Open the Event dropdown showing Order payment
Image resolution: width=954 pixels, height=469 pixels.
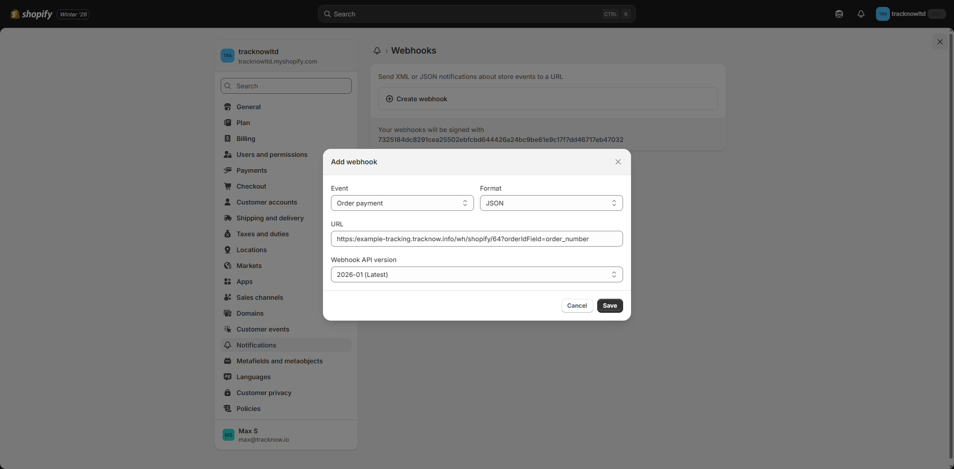pos(402,203)
